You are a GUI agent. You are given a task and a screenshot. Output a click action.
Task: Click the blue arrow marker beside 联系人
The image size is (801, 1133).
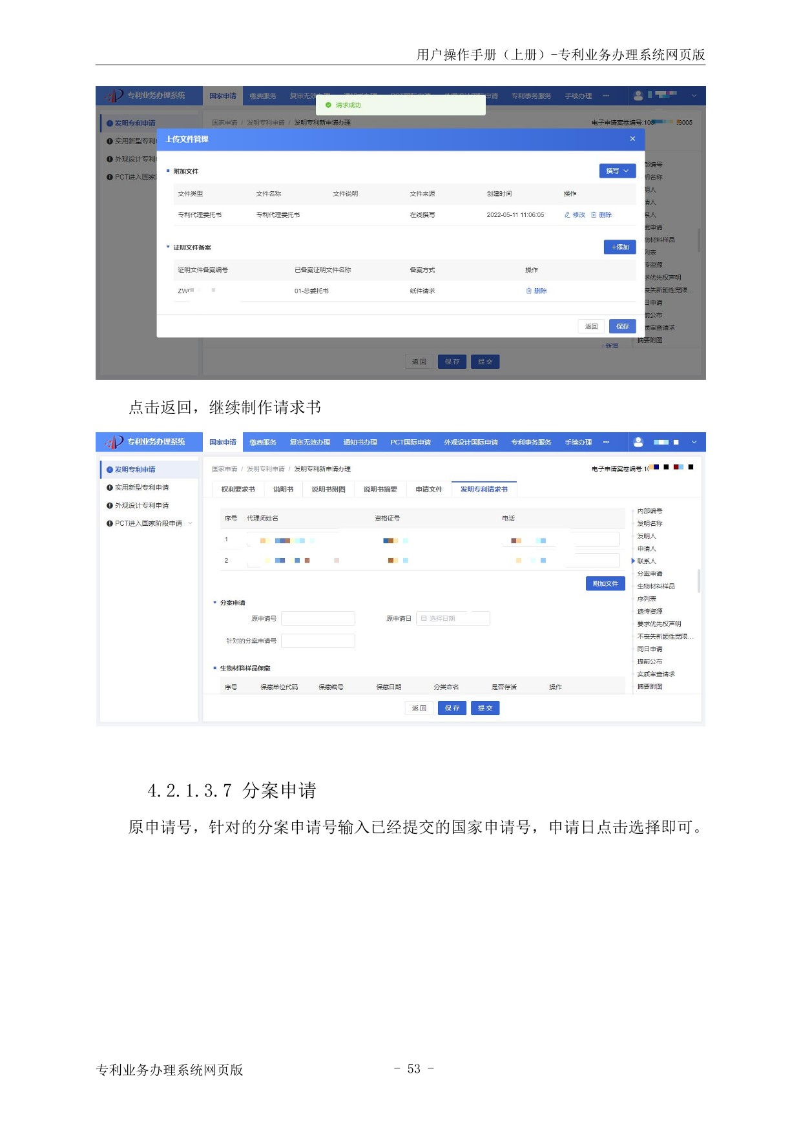tap(633, 561)
